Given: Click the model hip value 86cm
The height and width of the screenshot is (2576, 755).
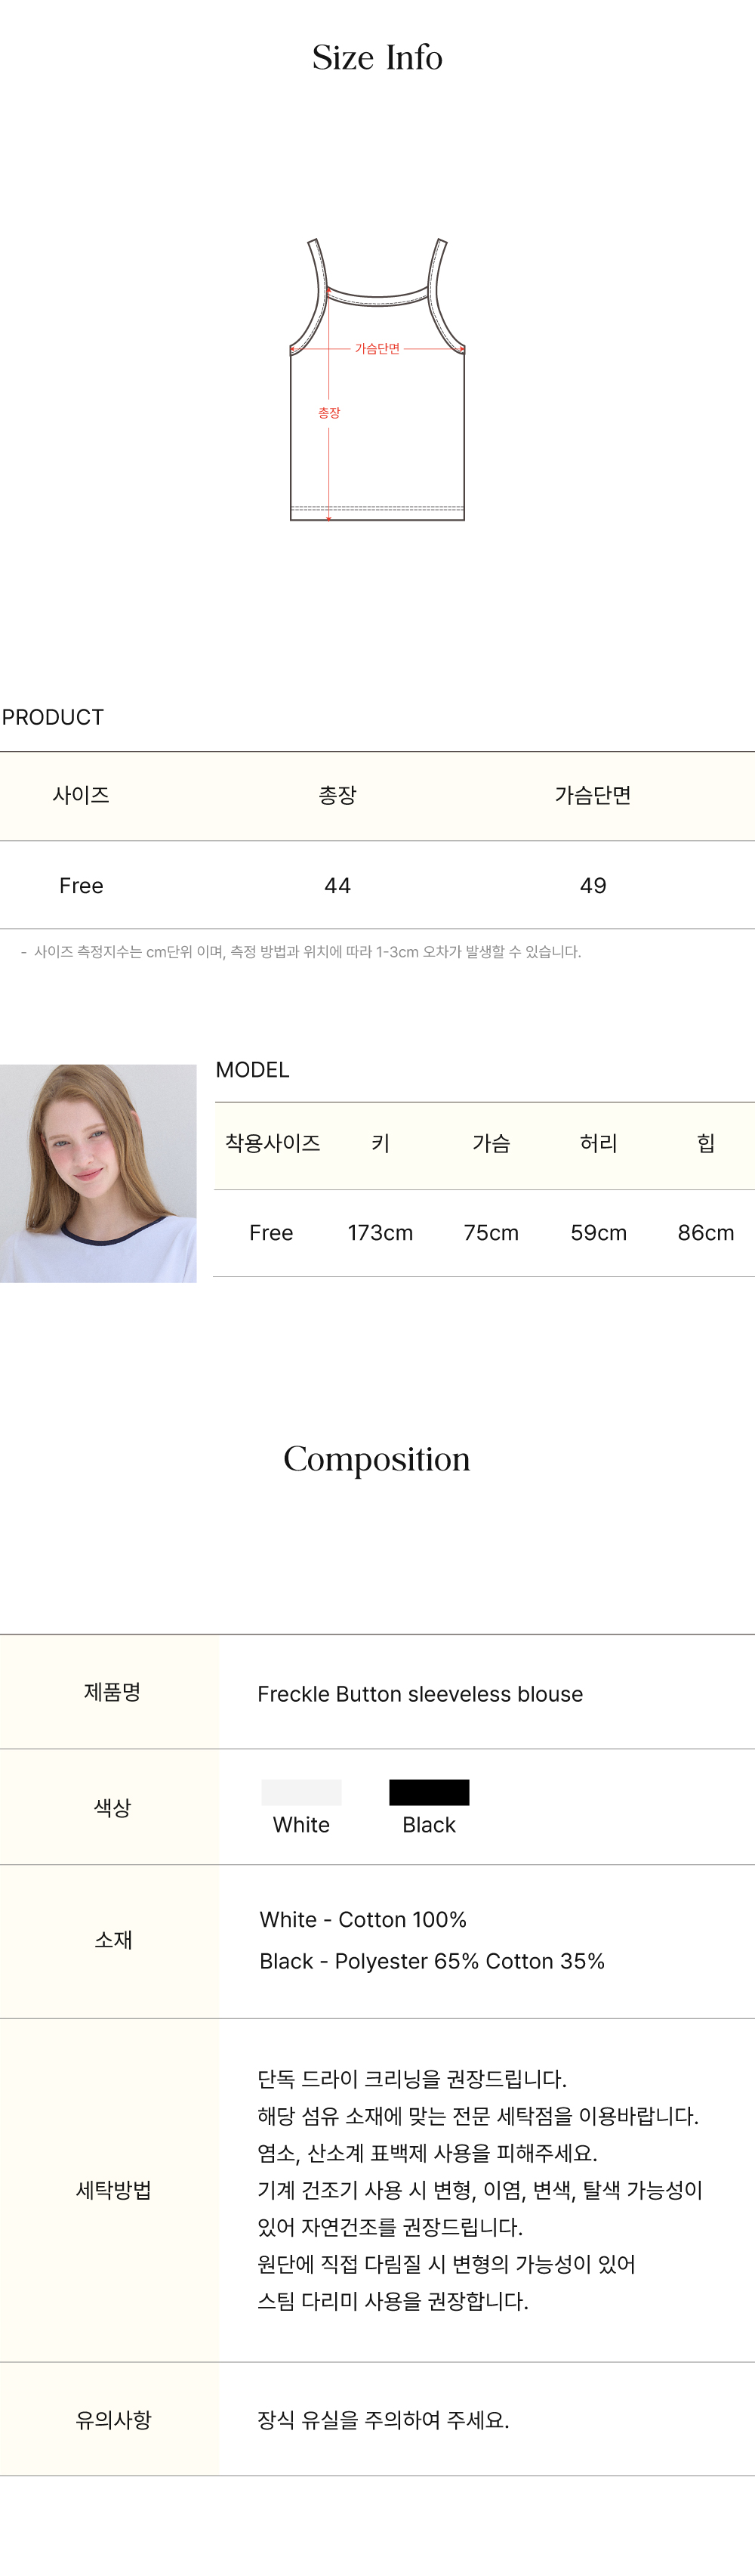Looking at the screenshot, I should coord(705,1233).
